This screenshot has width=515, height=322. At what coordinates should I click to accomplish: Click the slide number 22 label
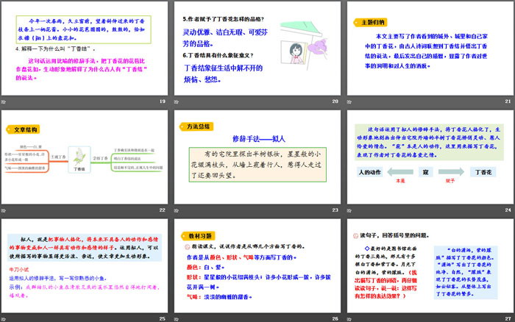click(162, 210)
